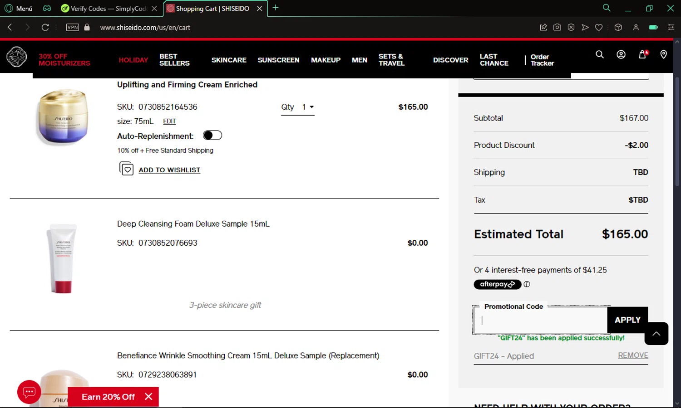681x408 pixels.
Task: Open a new browser tab
Action: [x=276, y=8]
